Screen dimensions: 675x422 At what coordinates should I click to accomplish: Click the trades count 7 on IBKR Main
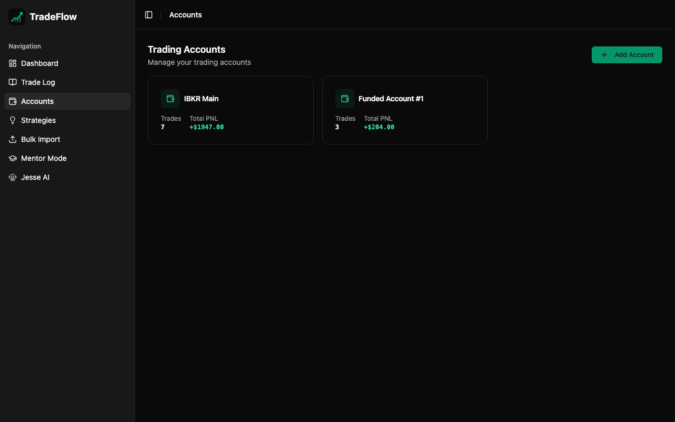coord(163,127)
